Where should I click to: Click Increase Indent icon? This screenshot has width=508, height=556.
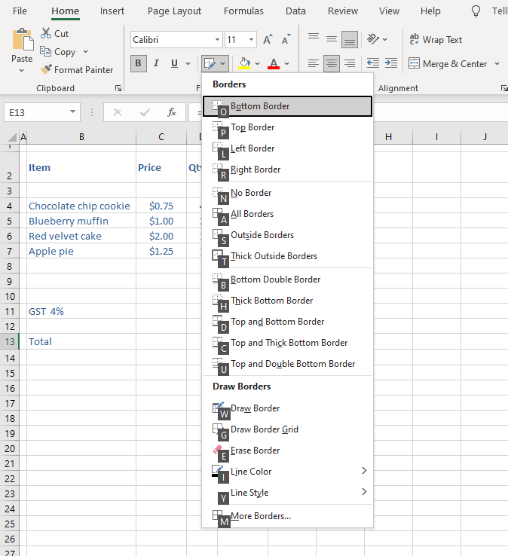coord(391,63)
